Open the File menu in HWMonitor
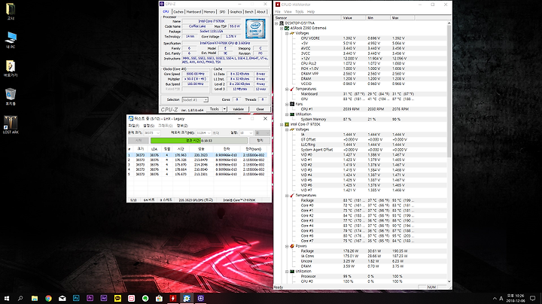Image resolution: width=542 pixels, height=304 pixels. pyautogui.click(x=278, y=12)
